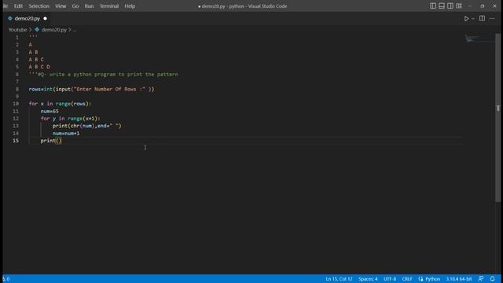Click line 13 print(chr(num),end=" ")
The image size is (503, 283).
(87, 126)
